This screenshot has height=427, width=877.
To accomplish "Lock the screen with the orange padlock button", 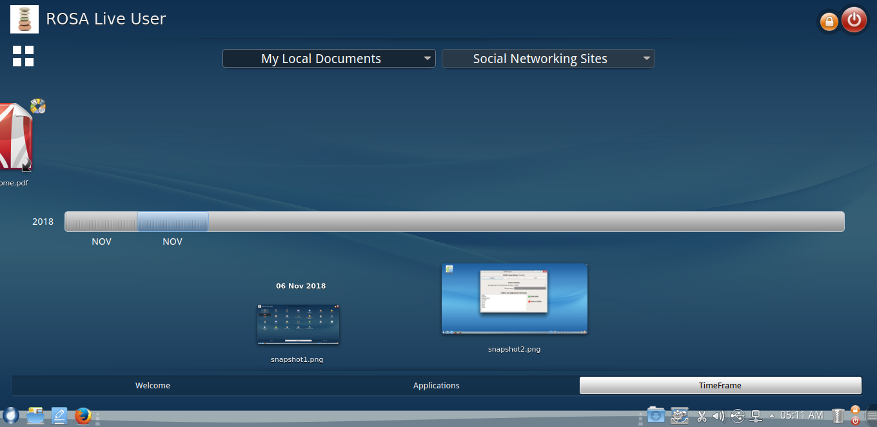I will tap(829, 22).
